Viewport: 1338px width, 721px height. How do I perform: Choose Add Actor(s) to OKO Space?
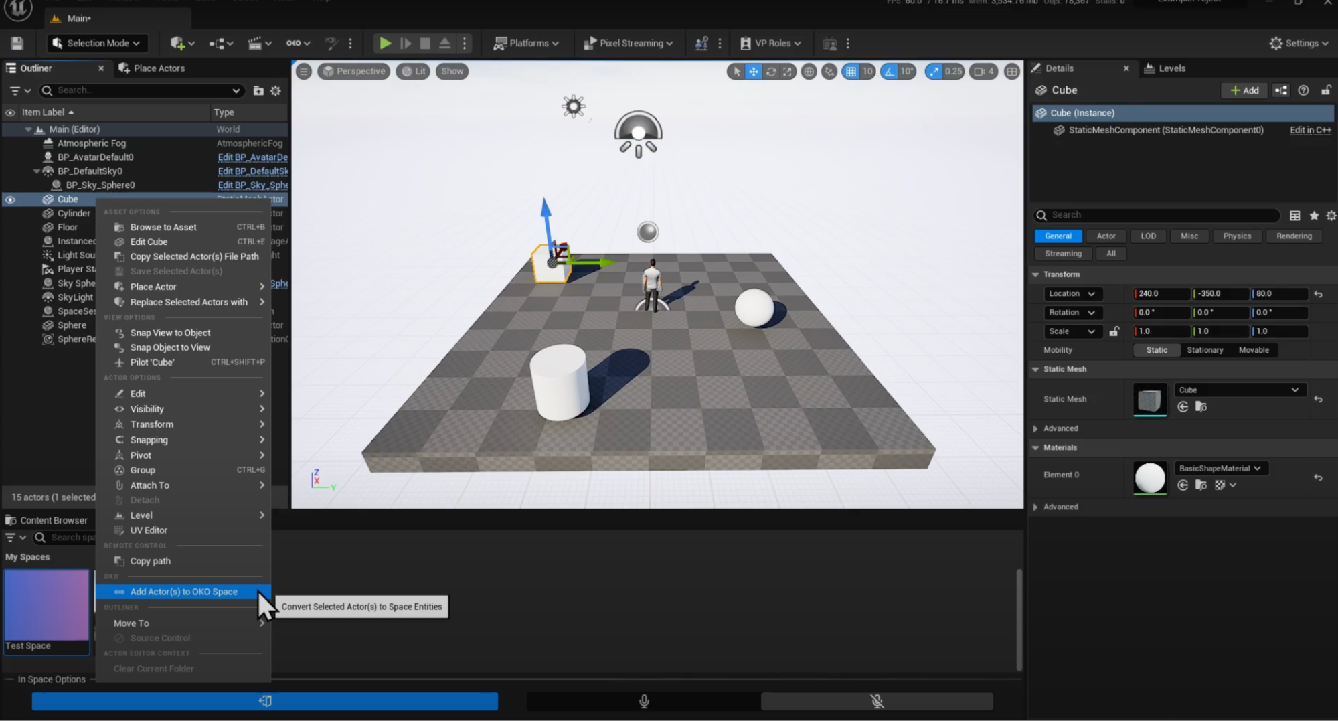(x=183, y=592)
